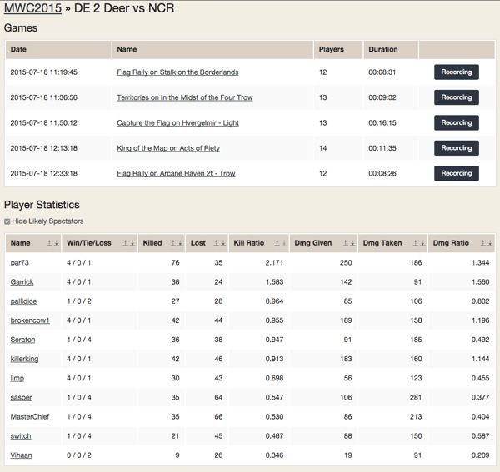
Task: Sort Killed column ascending arrow
Action: pos(172,243)
